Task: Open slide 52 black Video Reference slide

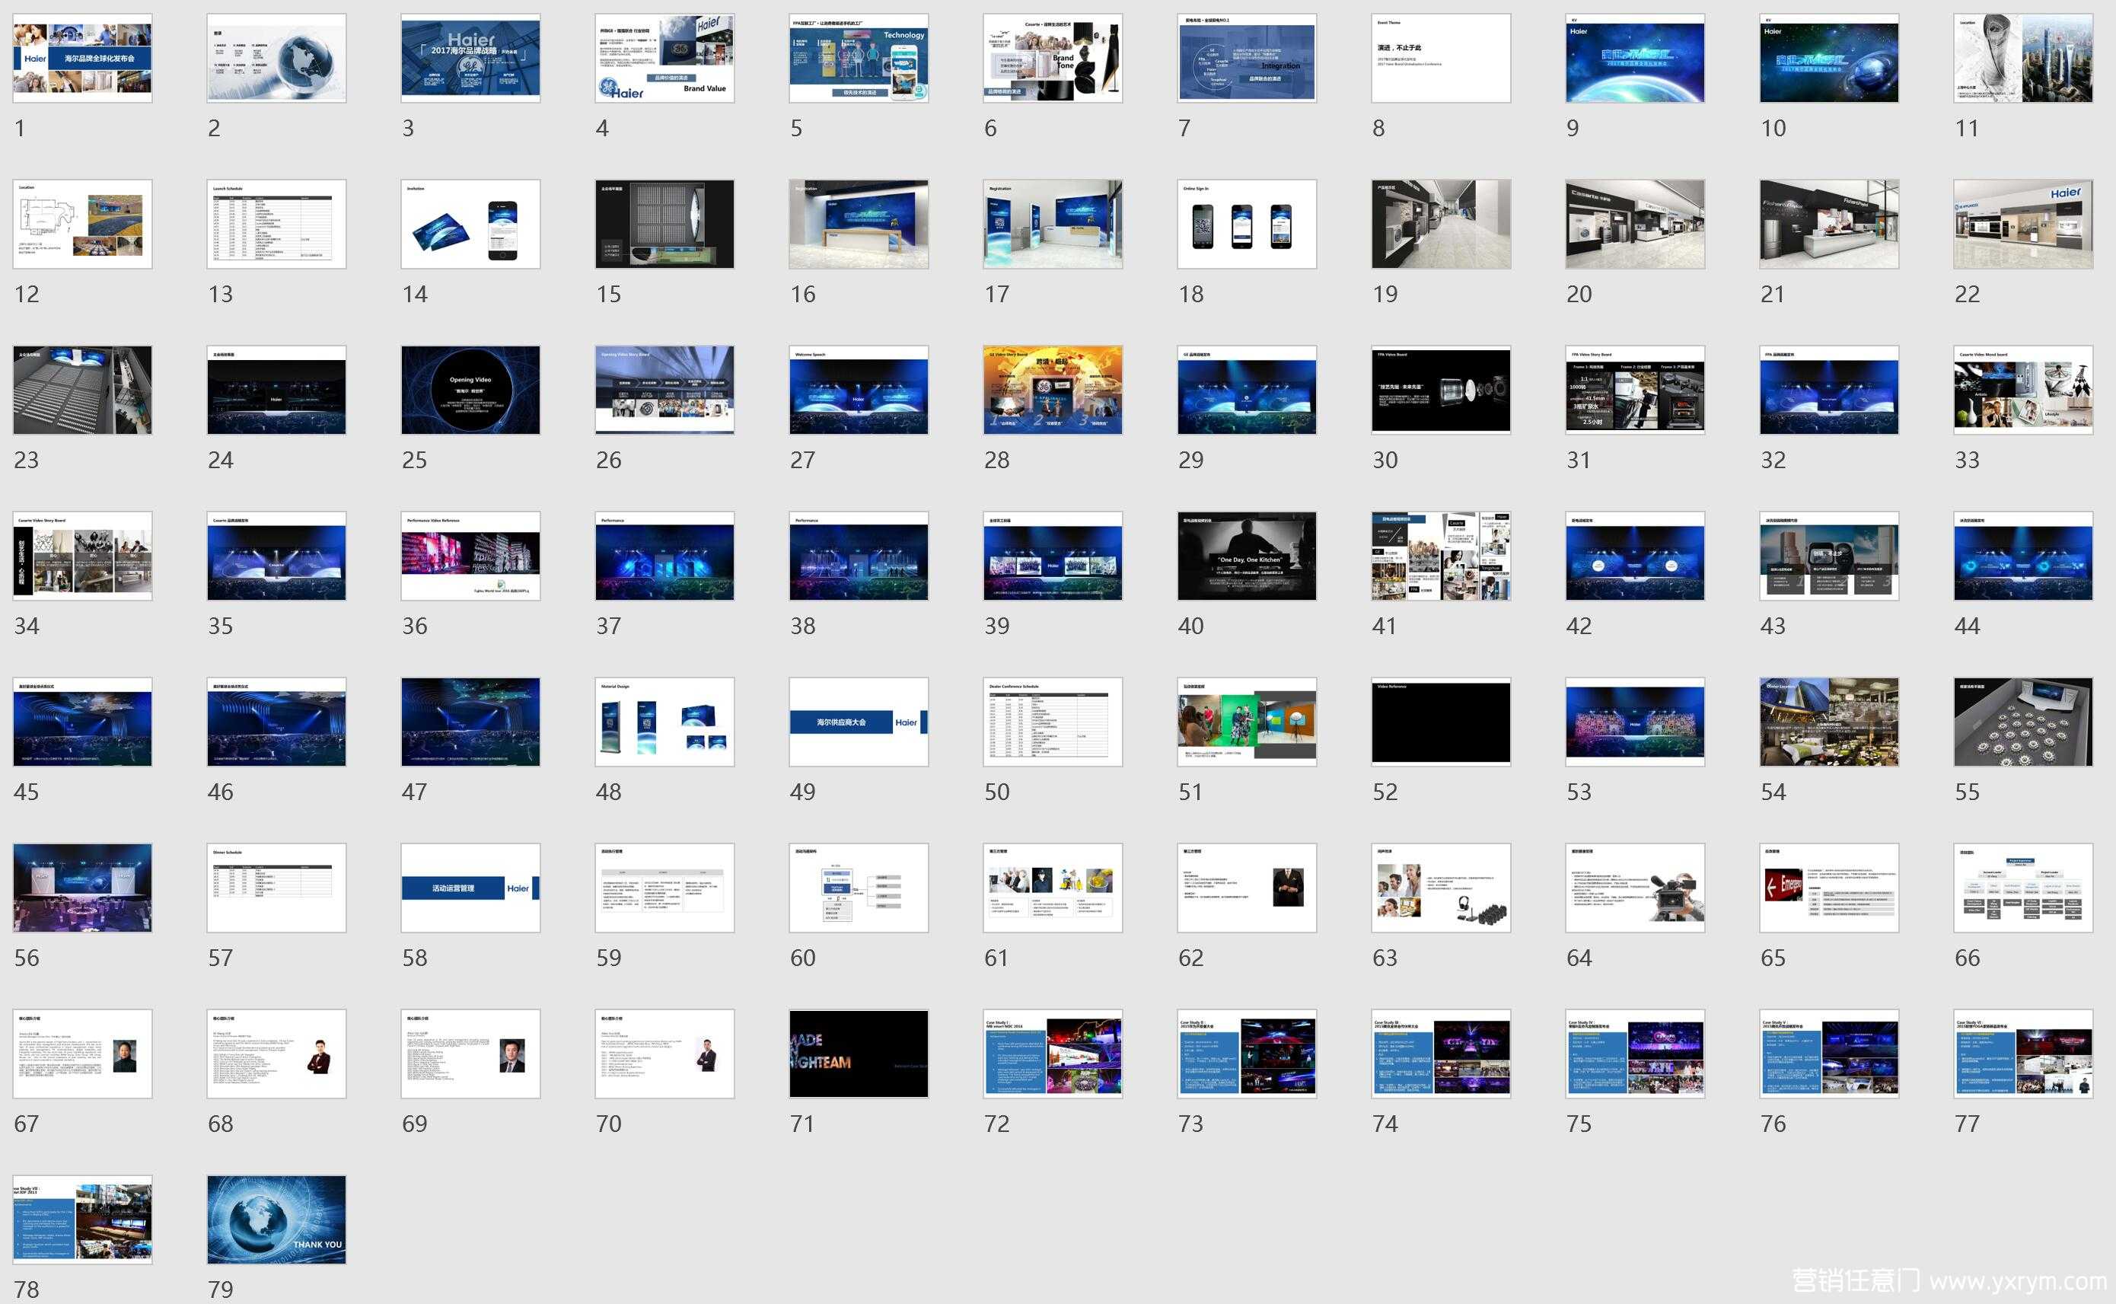Action: pyautogui.click(x=1441, y=722)
